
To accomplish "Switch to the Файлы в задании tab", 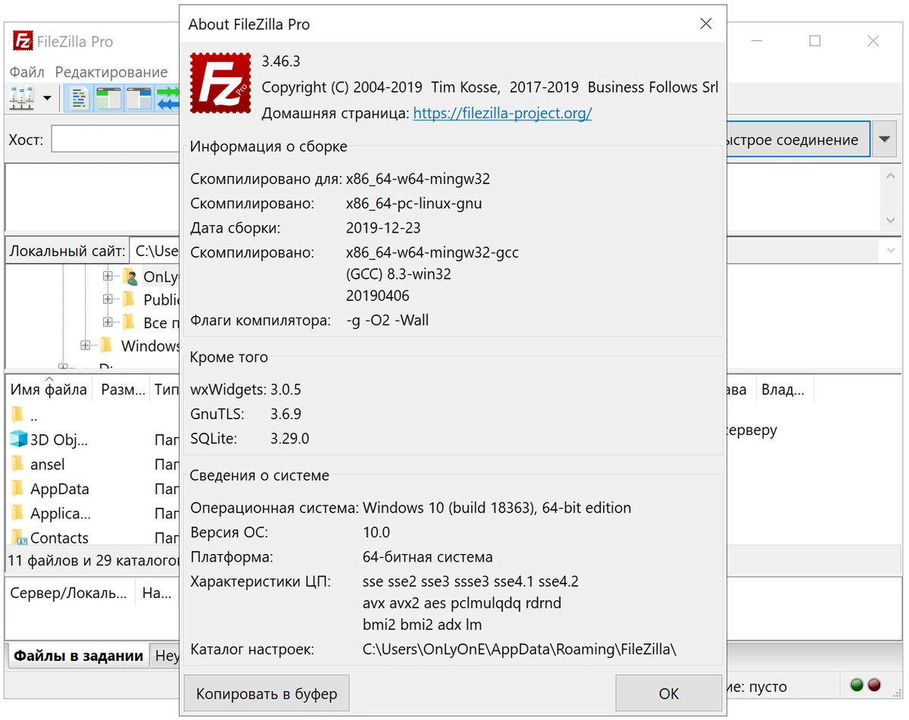I will point(78,656).
